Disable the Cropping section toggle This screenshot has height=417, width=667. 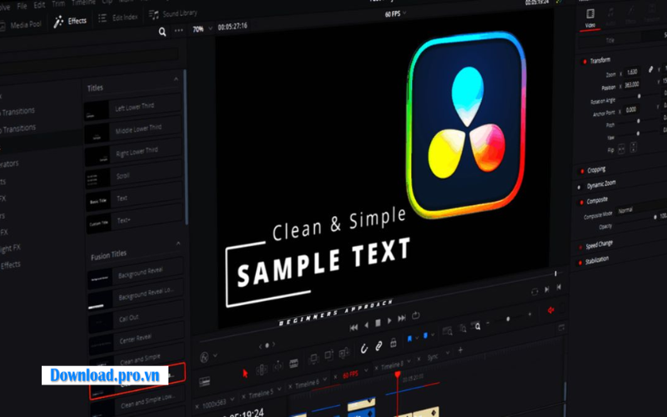coord(582,171)
